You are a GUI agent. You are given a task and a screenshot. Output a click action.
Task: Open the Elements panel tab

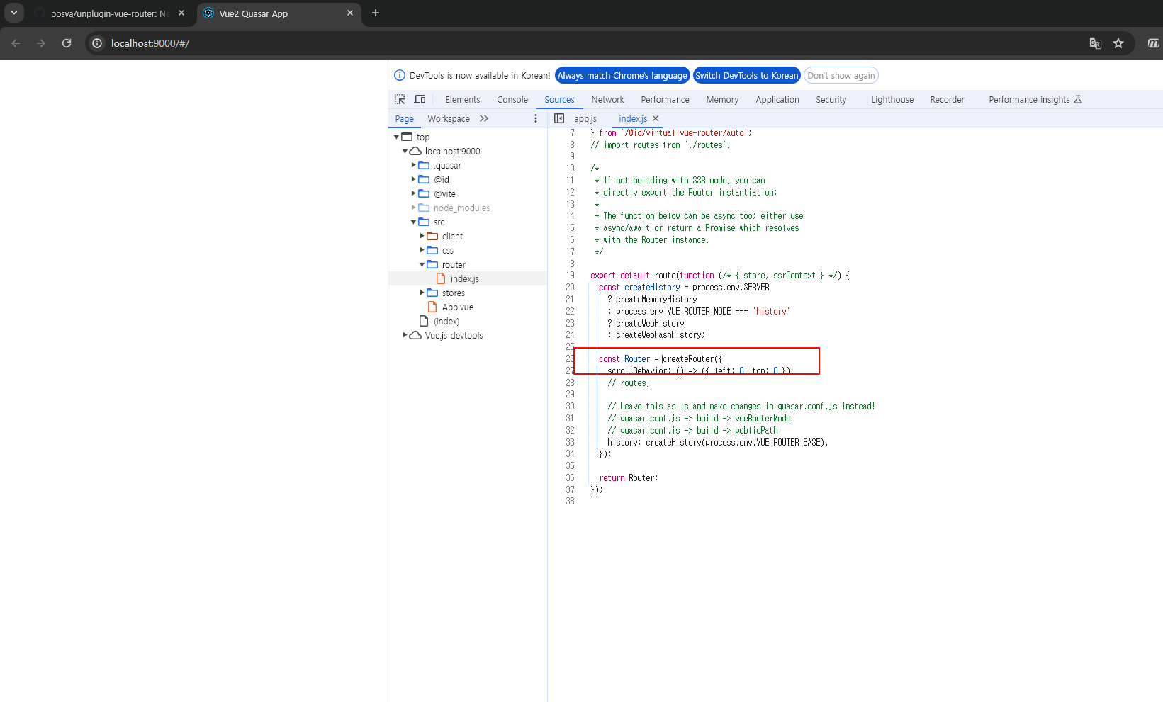click(462, 100)
